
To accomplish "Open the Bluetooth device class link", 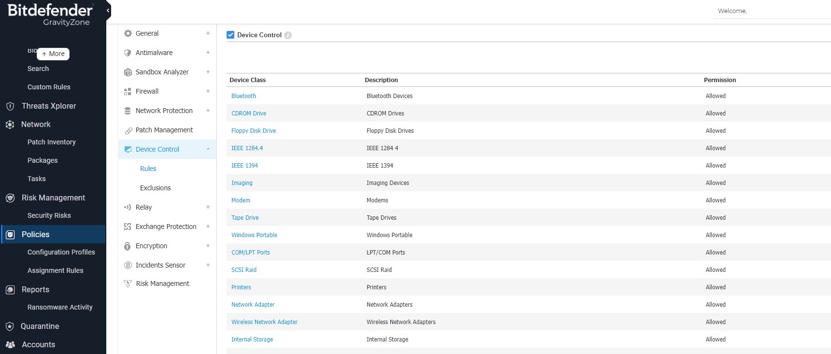I will pos(244,96).
